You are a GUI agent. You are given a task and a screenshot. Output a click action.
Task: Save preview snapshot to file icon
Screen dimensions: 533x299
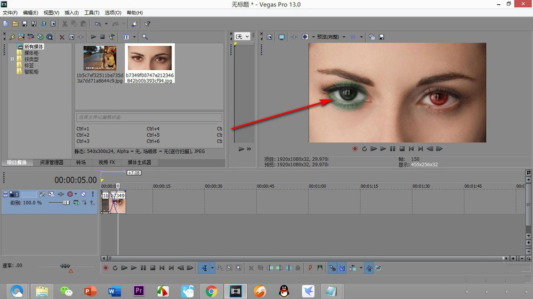pyautogui.click(x=382, y=37)
